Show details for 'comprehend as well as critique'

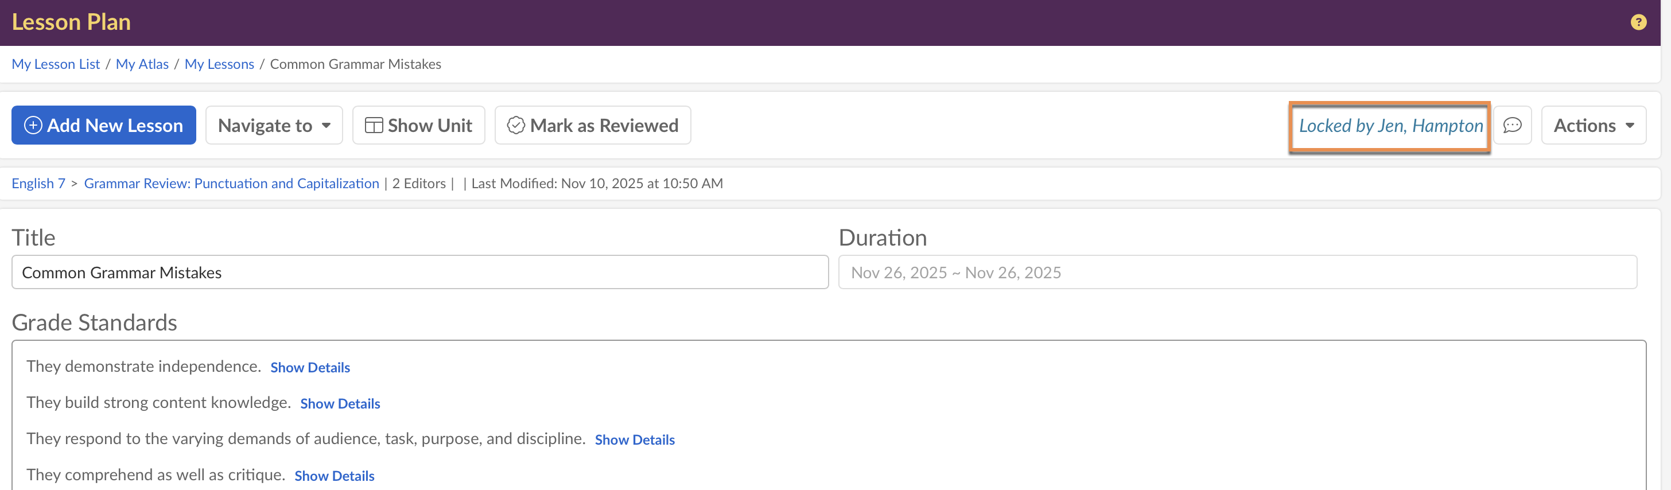(334, 476)
